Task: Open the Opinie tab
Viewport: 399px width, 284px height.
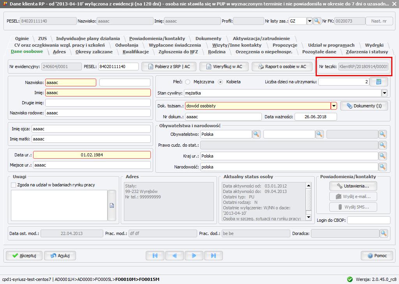Action: tap(22, 39)
